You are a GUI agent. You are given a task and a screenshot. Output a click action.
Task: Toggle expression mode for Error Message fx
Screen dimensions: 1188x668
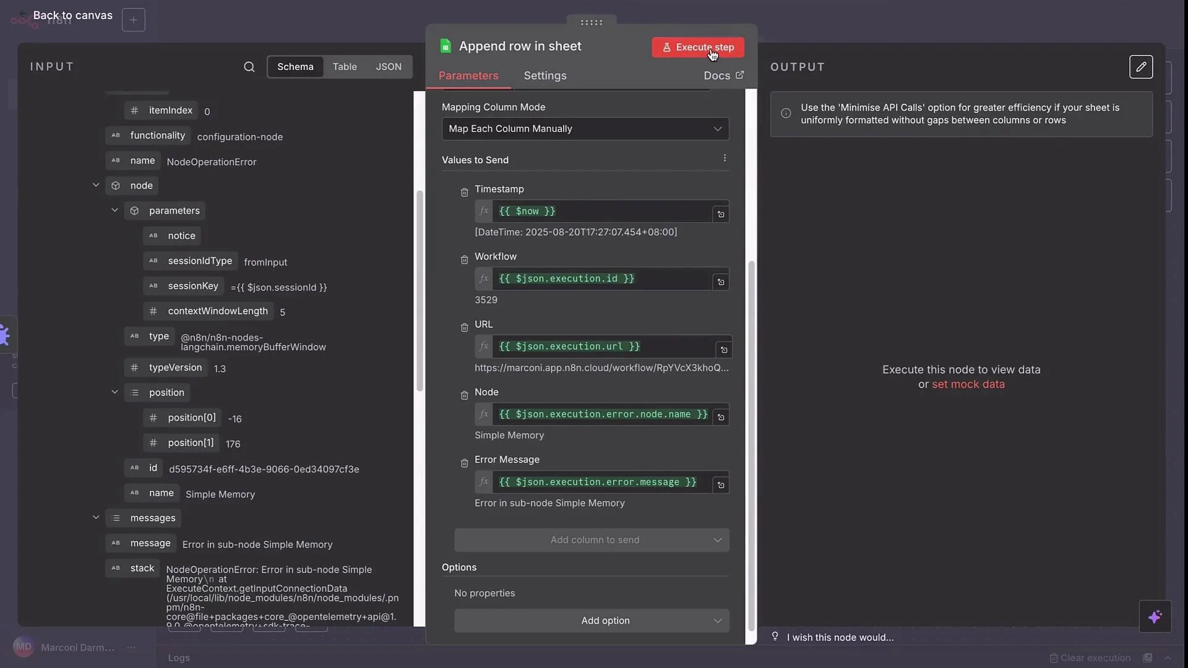coord(484,482)
